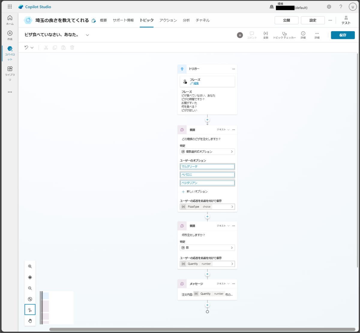Click the horizontal canvas scrollbar
This screenshot has width=360, height=333.
[203, 329]
